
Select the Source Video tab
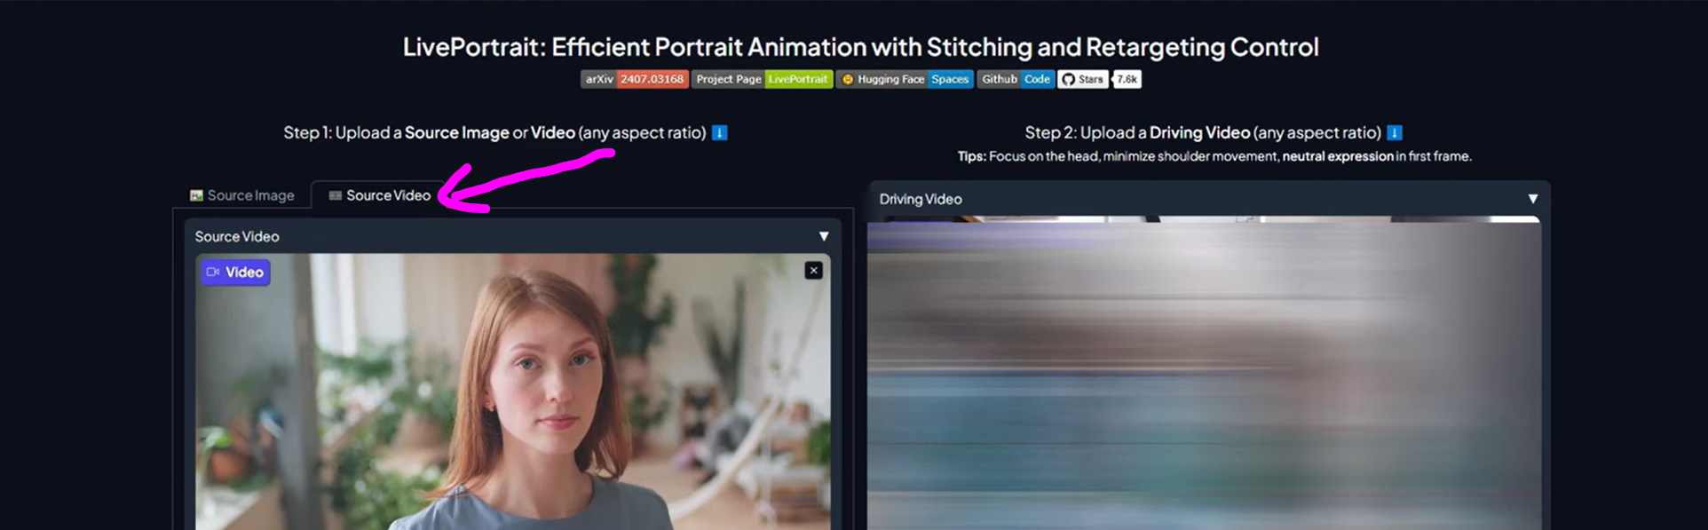(379, 195)
